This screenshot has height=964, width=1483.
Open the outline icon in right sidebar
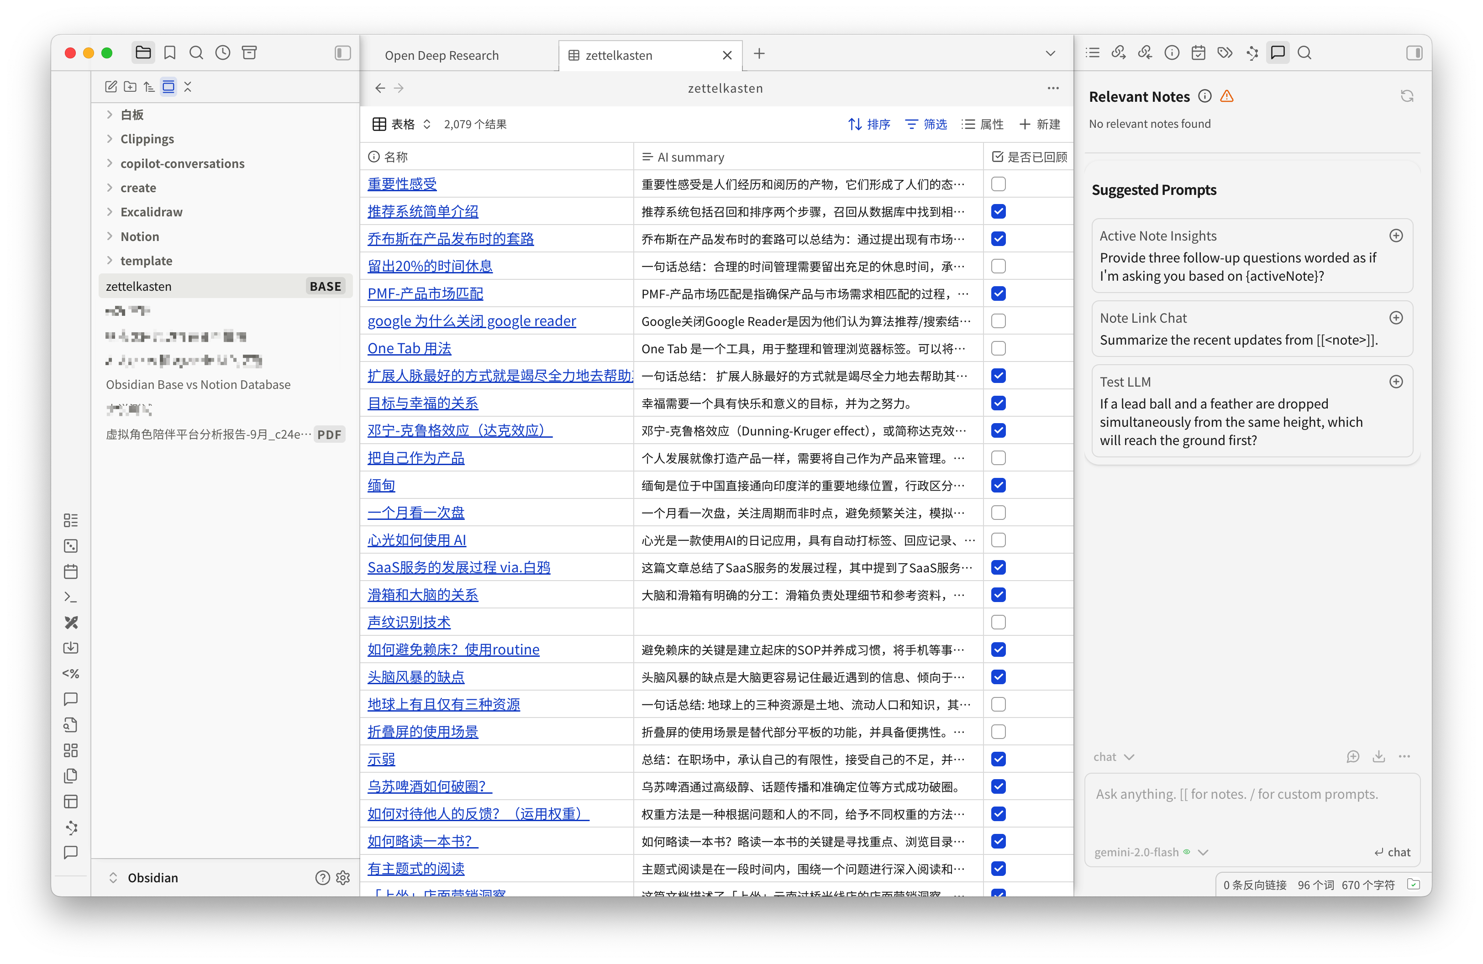[1092, 53]
